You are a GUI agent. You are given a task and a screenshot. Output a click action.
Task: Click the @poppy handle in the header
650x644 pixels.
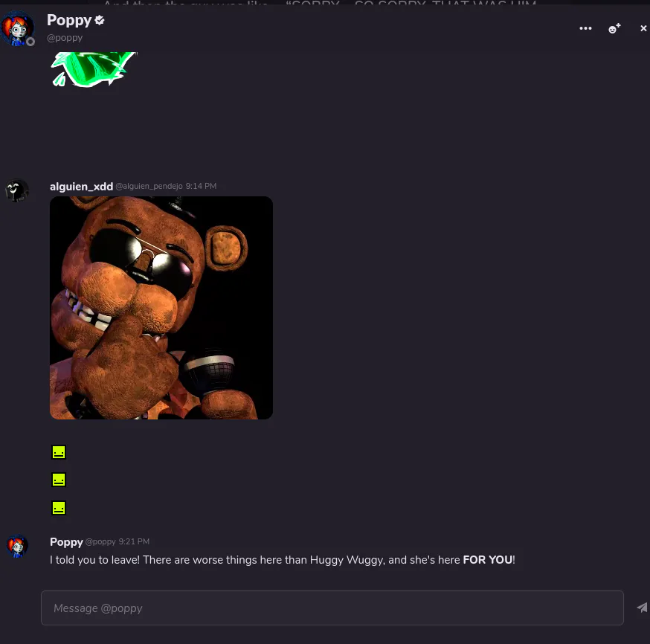click(65, 38)
